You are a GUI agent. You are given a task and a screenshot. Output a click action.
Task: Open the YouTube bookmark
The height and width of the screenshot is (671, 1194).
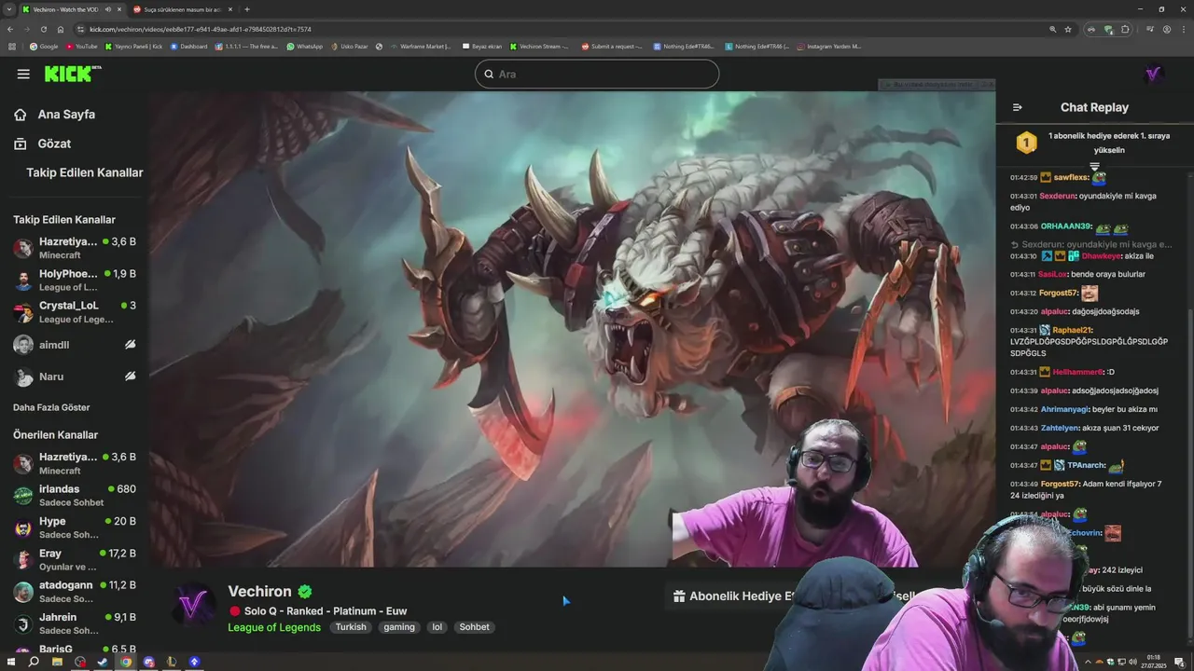pyautogui.click(x=81, y=46)
